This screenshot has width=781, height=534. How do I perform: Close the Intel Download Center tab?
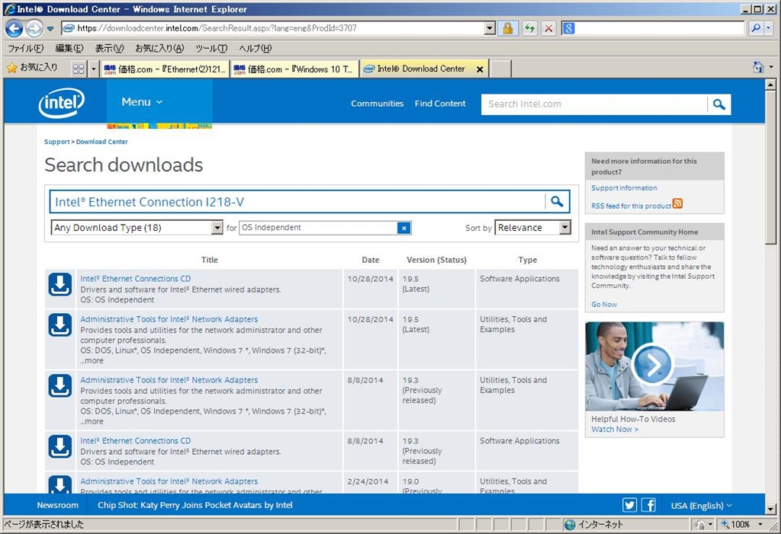(480, 69)
